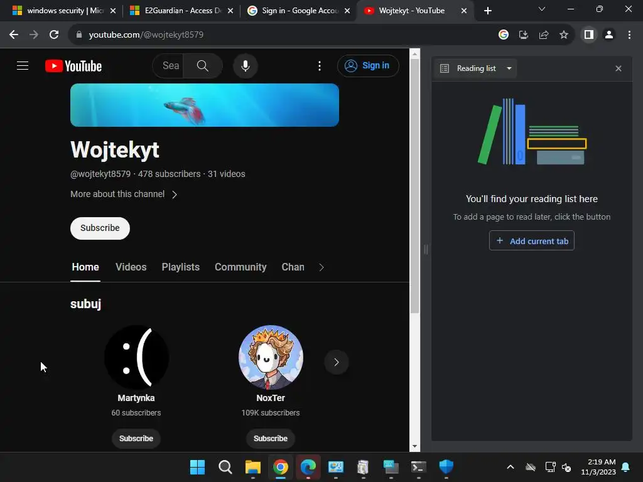Show hidden system tray icons
Image resolution: width=643 pixels, height=482 pixels.
[511, 467]
